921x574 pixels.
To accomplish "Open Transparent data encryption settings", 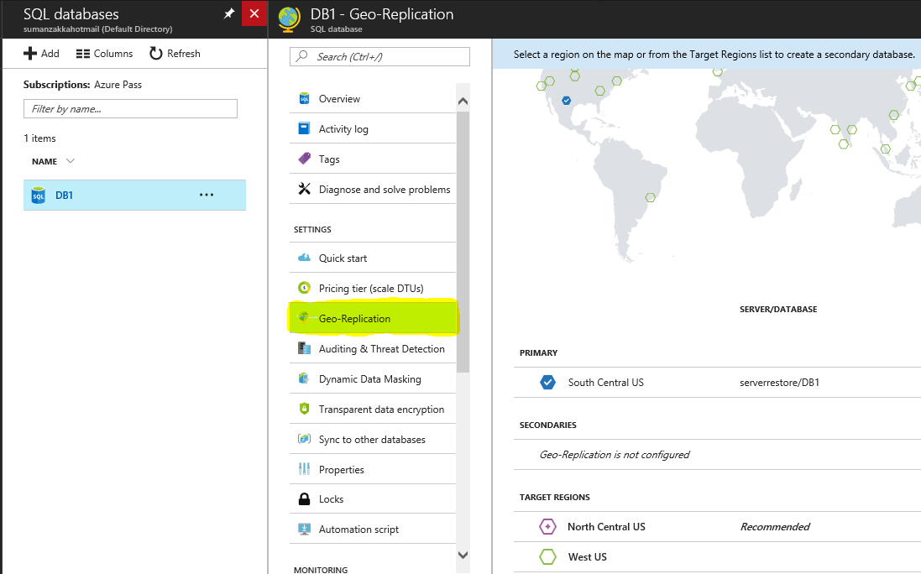I will point(373,409).
